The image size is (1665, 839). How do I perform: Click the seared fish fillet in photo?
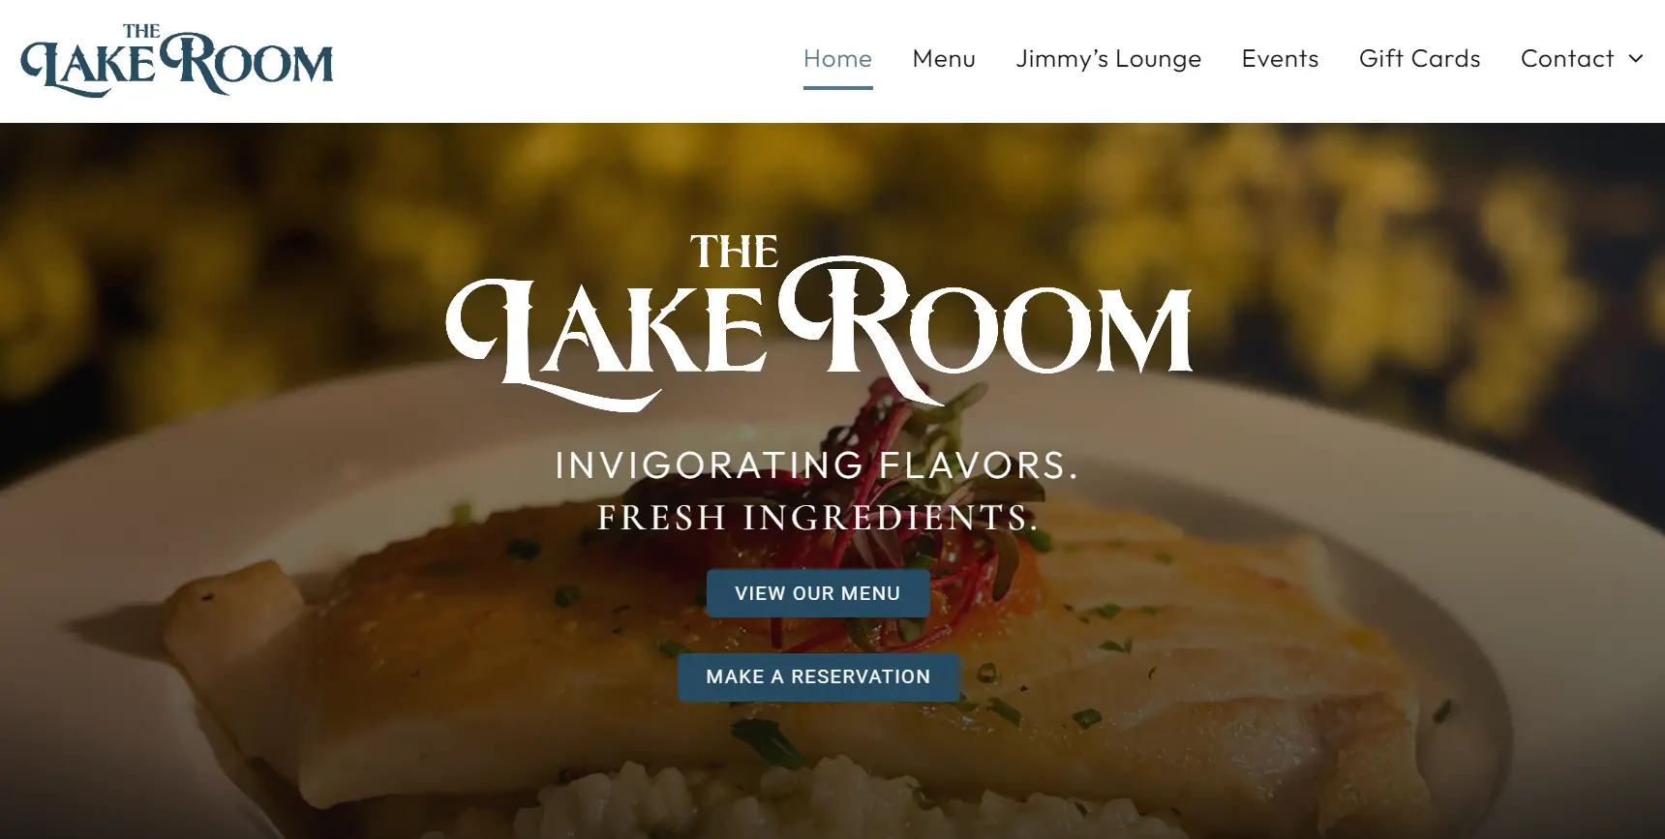point(484,668)
